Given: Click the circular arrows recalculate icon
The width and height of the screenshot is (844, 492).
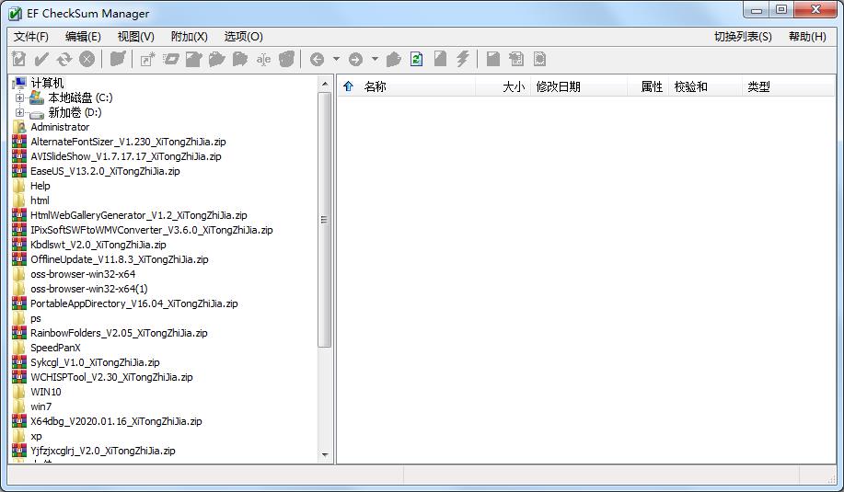Looking at the screenshot, I should coord(64,59).
